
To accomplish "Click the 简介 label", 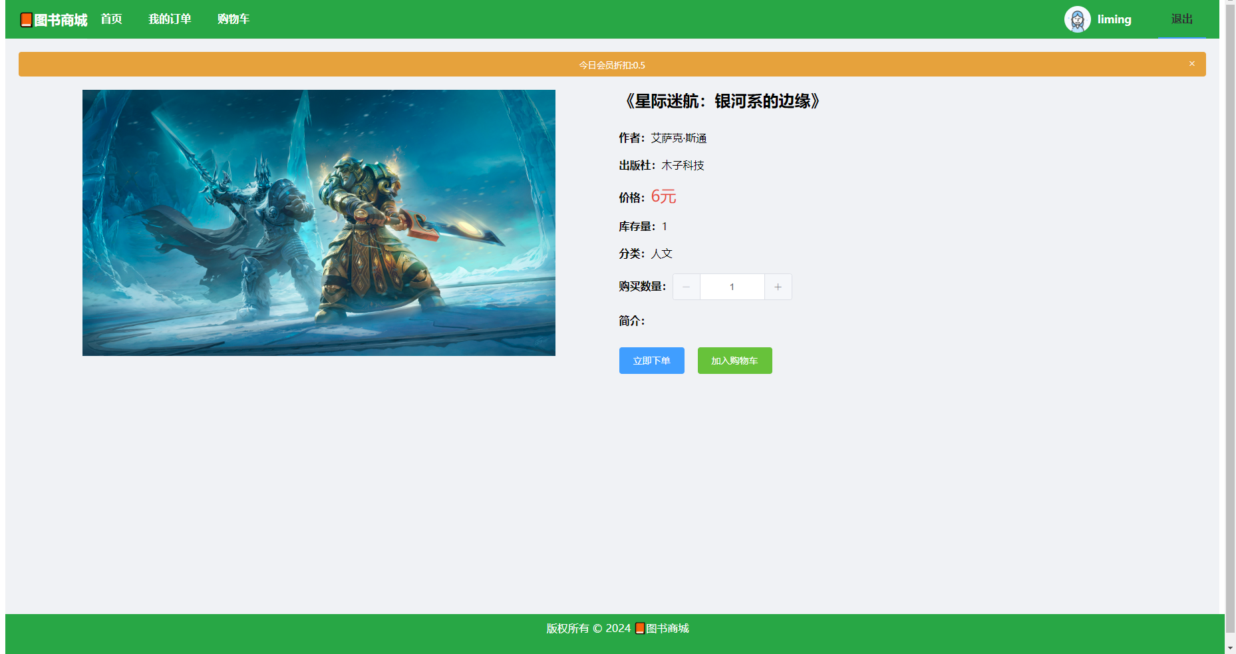I will click(x=632, y=321).
